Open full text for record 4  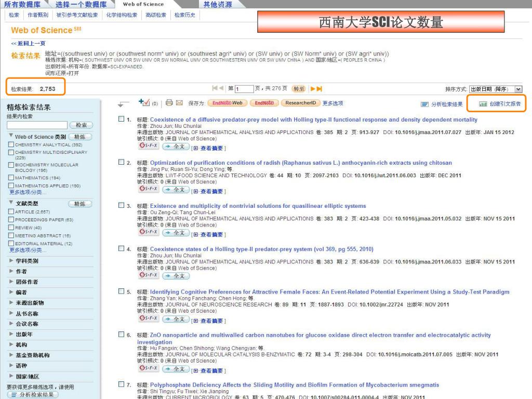[176, 276]
